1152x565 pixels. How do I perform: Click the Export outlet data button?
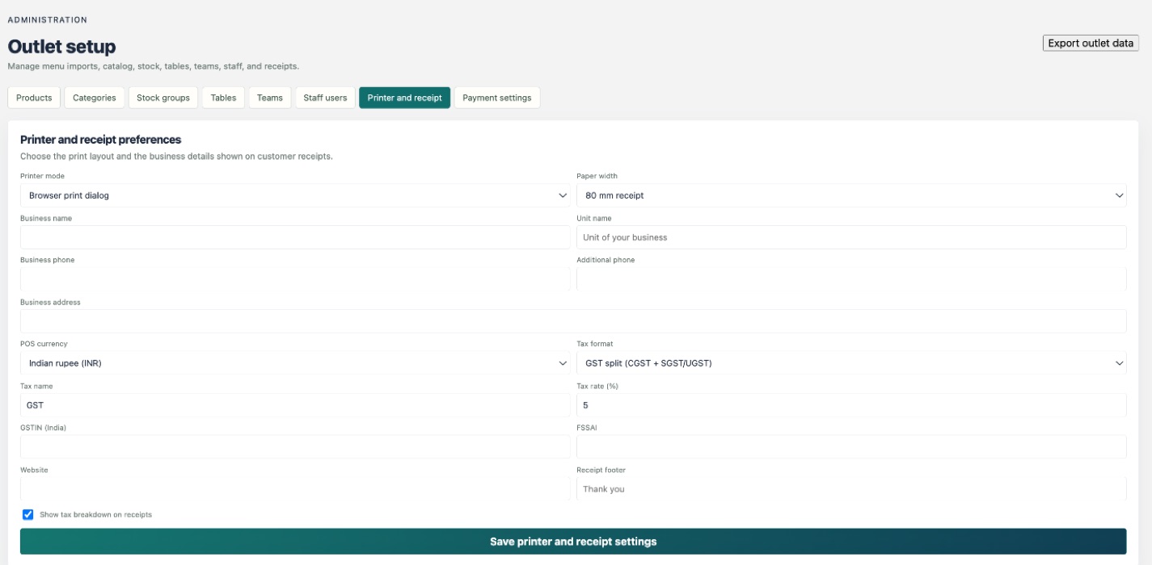pyautogui.click(x=1091, y=43)
